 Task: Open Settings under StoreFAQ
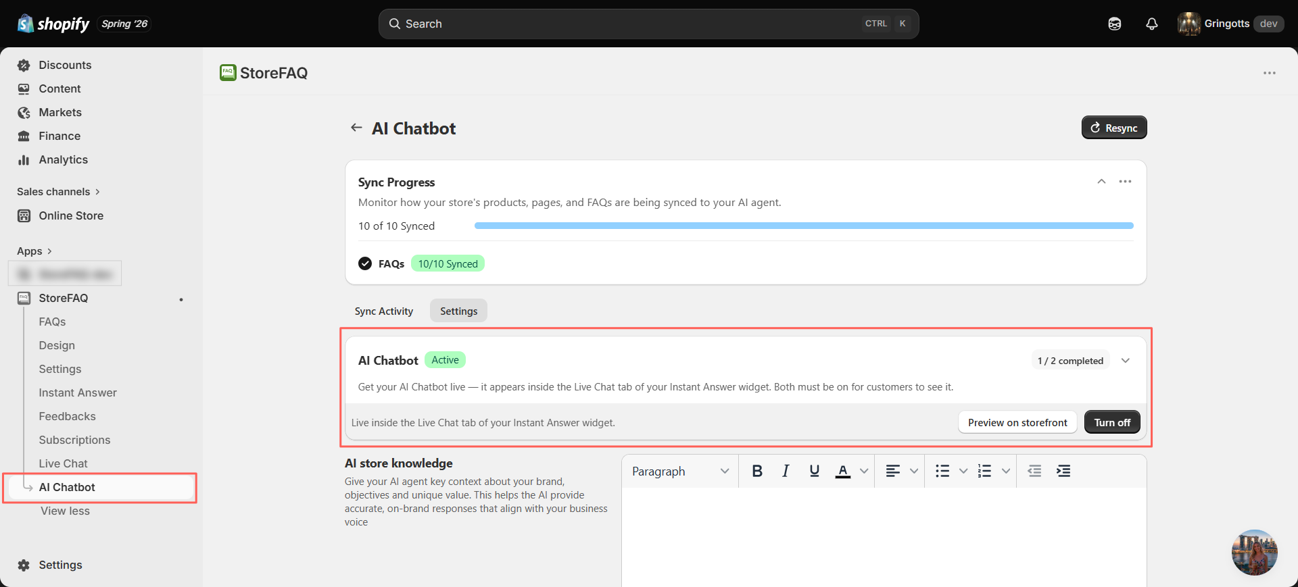pyautogui.click(x=59, y=369)
